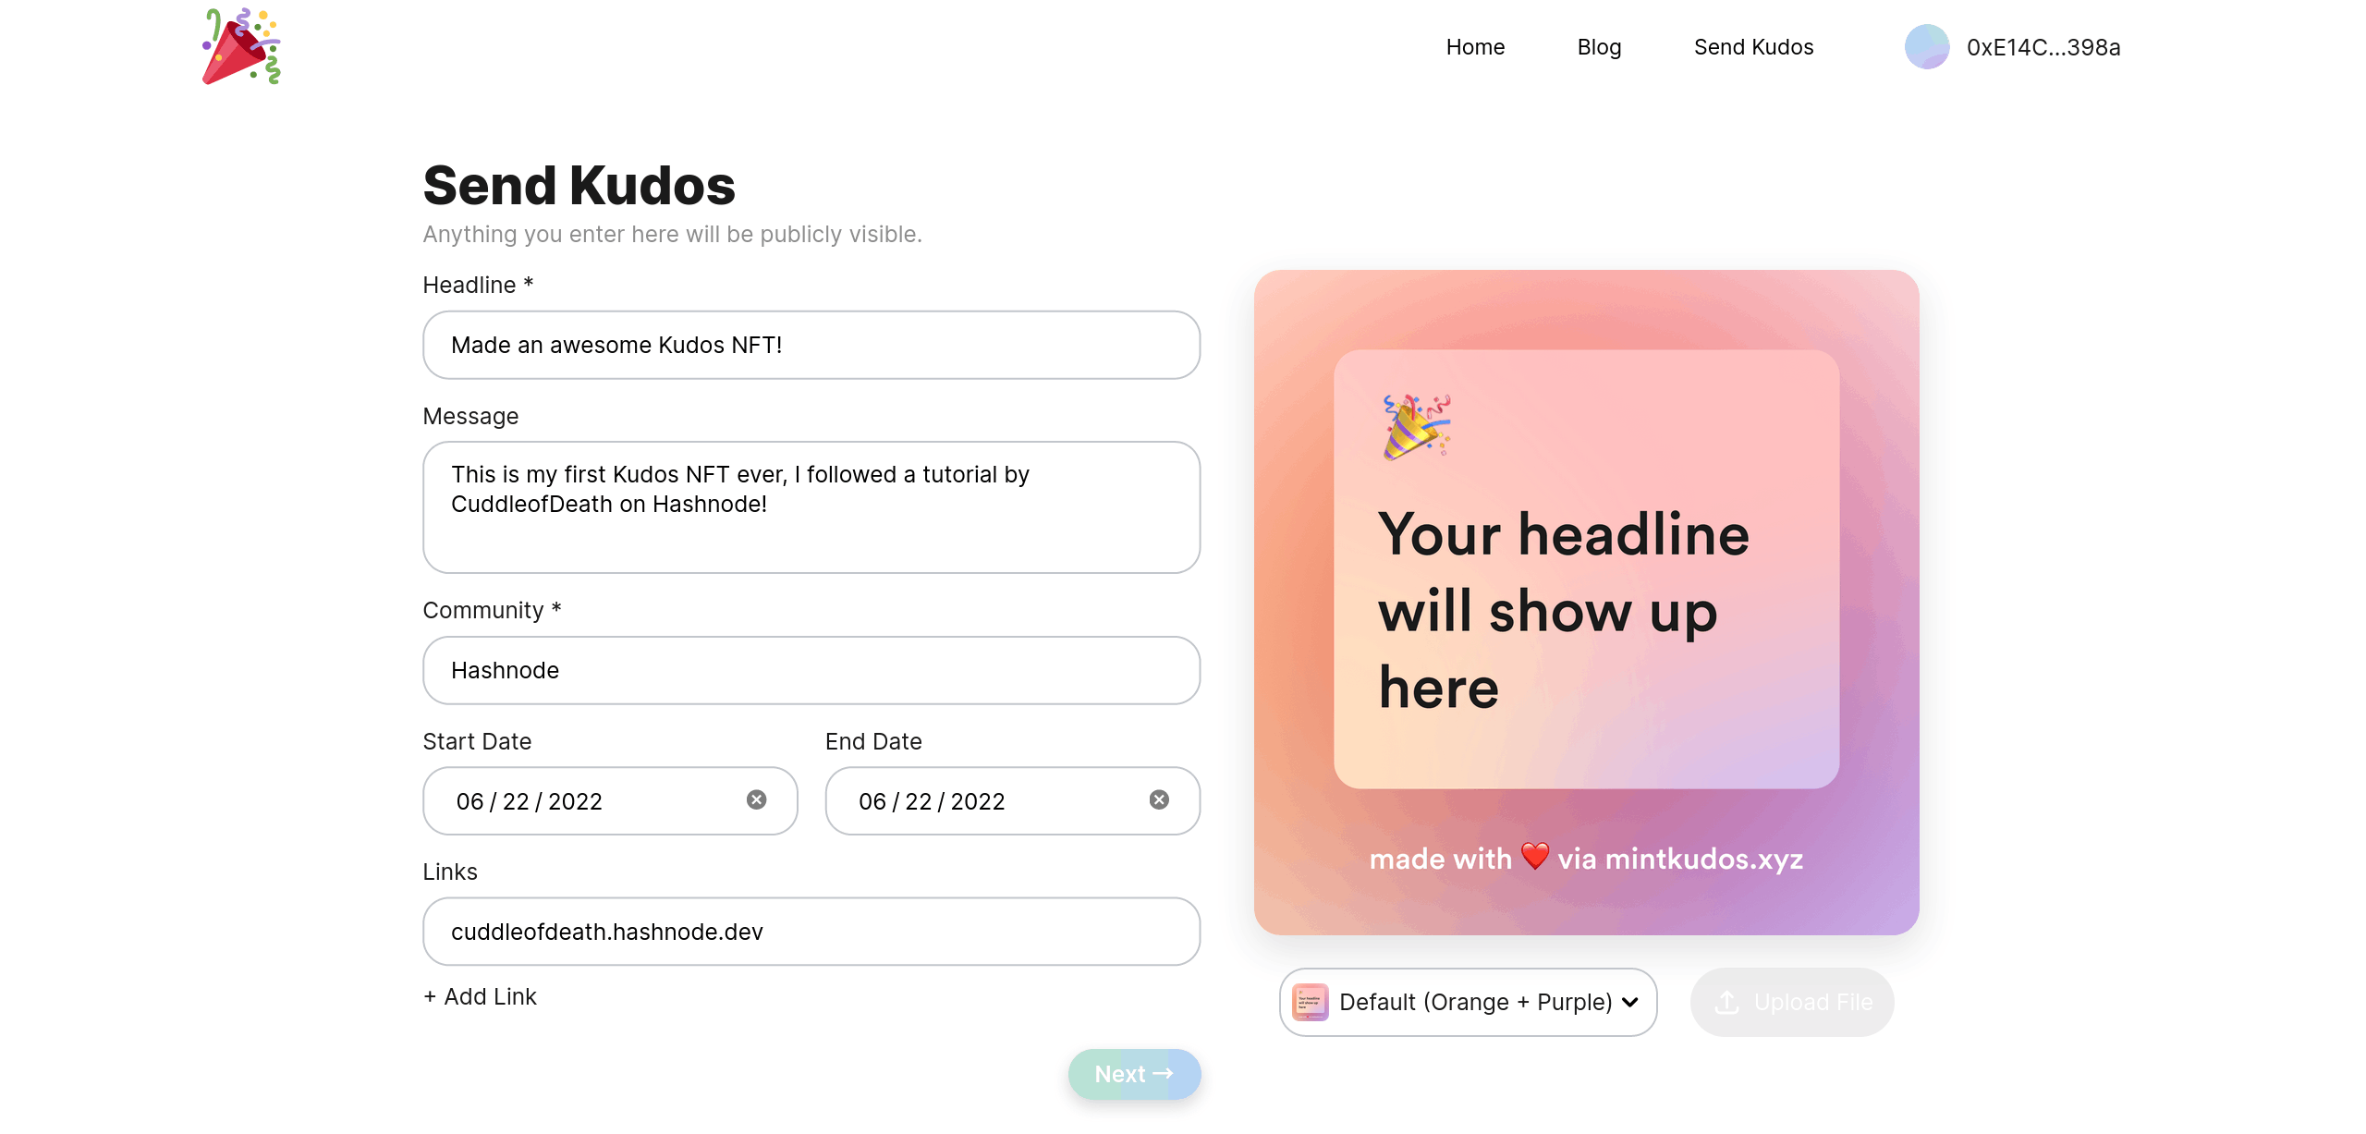Click the Next button to proceed
The width and height of the screenshot is (2366, 1134).
pos(1133,1074)
